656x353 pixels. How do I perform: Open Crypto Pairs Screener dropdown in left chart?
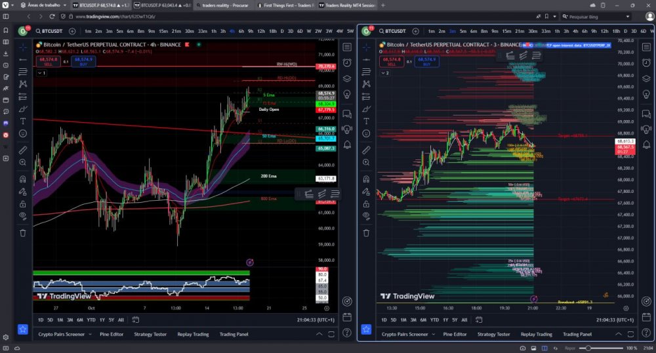90,334
